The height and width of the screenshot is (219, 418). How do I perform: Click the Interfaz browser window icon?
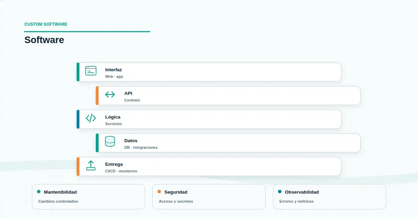pyautogui.click(x=91, y=71)
